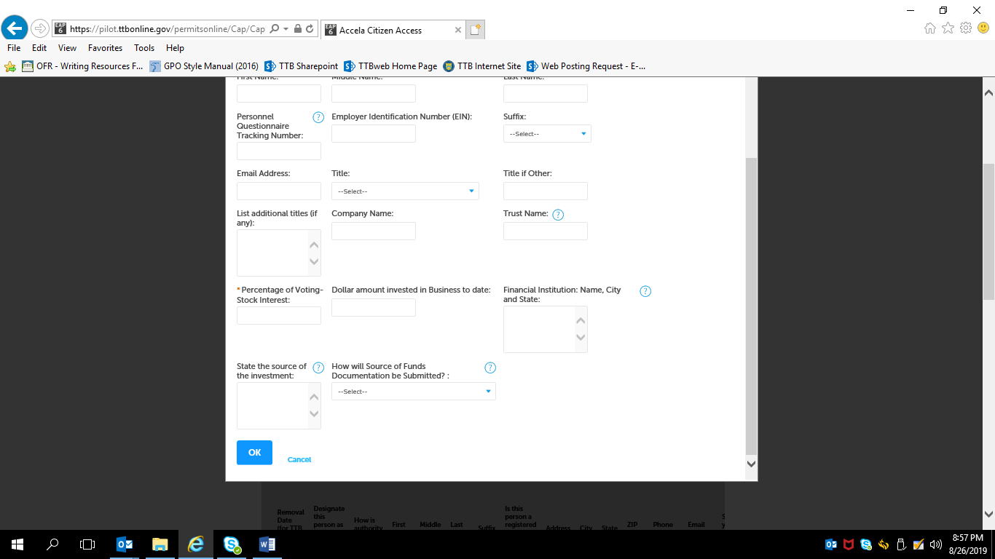Open the Favorites star at top right
The width and height of the screenshot is (995, 559).
pyautogui.click(x=948, y=28)
